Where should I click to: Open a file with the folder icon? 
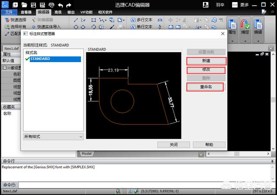point(24,5)
